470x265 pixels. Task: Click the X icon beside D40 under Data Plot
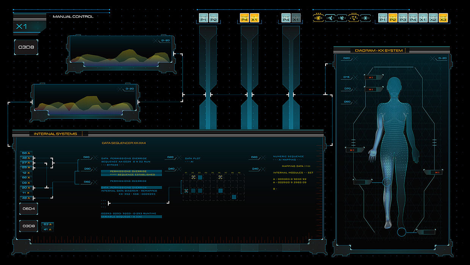tap(179, 169)
